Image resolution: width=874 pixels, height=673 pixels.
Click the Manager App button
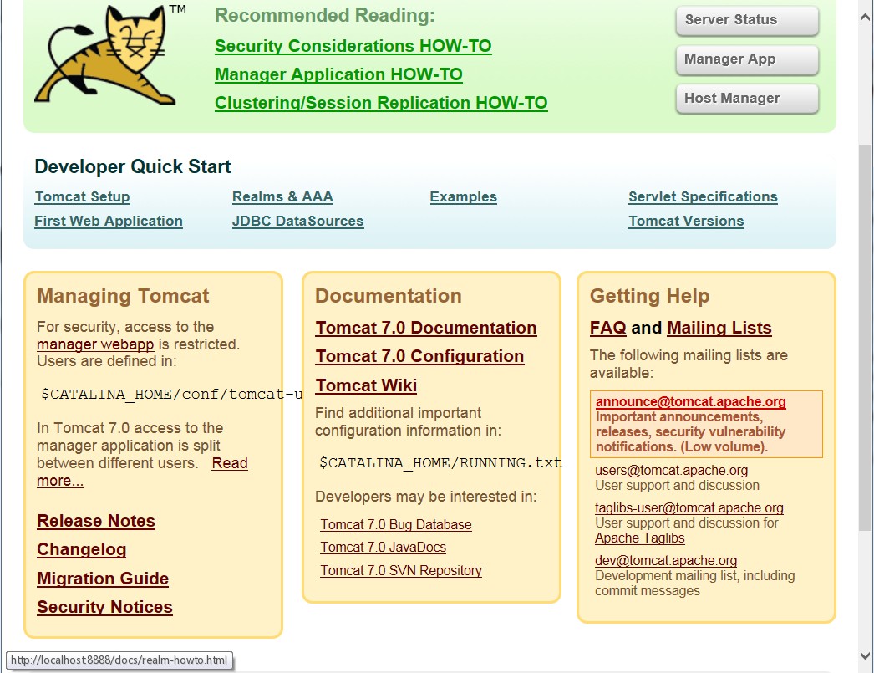coord(747,59)
